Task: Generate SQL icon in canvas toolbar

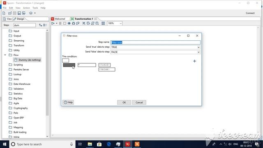Action: click(x=93, y=23)
